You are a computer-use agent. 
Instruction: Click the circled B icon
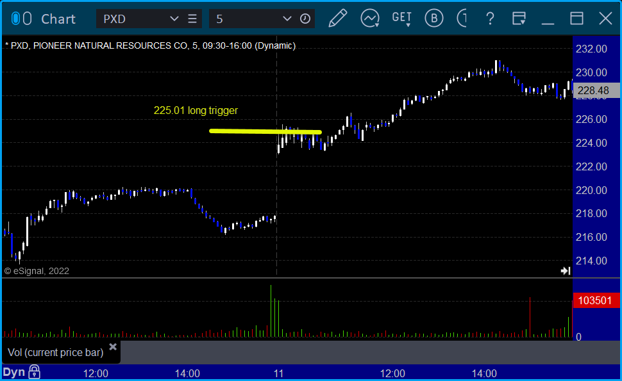pos(434,18)
